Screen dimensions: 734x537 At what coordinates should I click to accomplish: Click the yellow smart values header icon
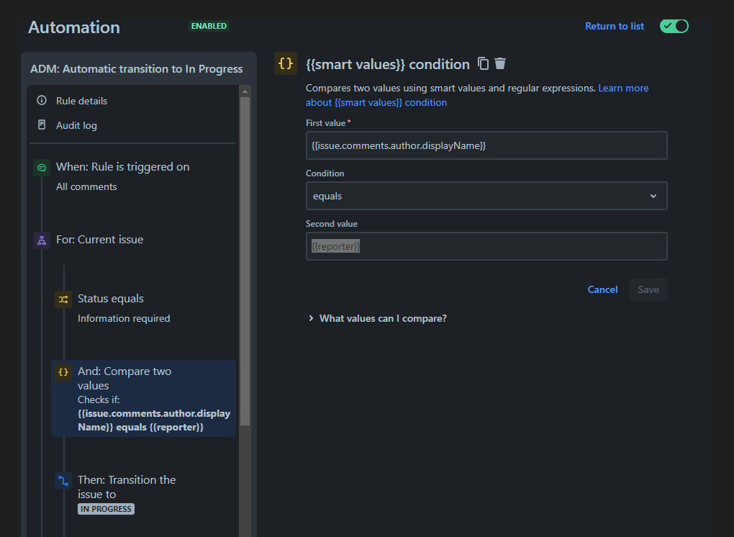click(x=286, y=63)
